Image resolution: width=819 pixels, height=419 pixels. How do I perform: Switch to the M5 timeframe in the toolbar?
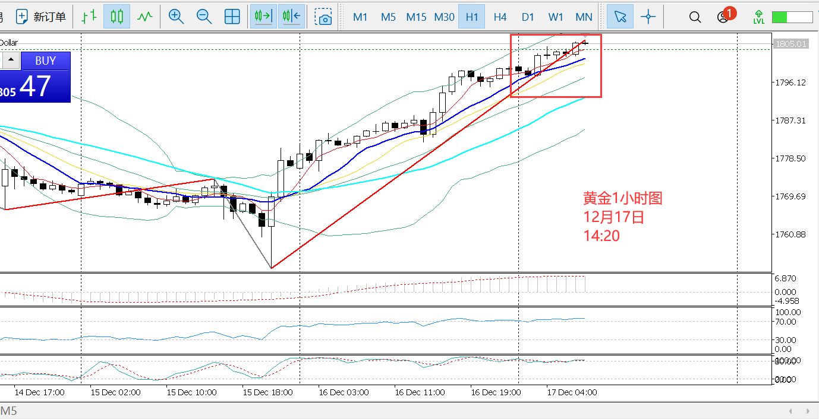click(x=388, y=17)
